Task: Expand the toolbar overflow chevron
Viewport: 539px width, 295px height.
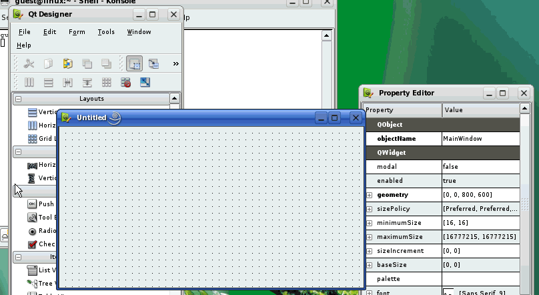Action: (x=176, y=63)
